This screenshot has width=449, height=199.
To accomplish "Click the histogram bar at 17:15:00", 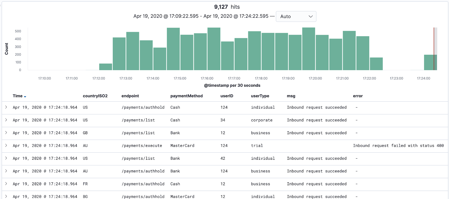I will tap(173, 49).
